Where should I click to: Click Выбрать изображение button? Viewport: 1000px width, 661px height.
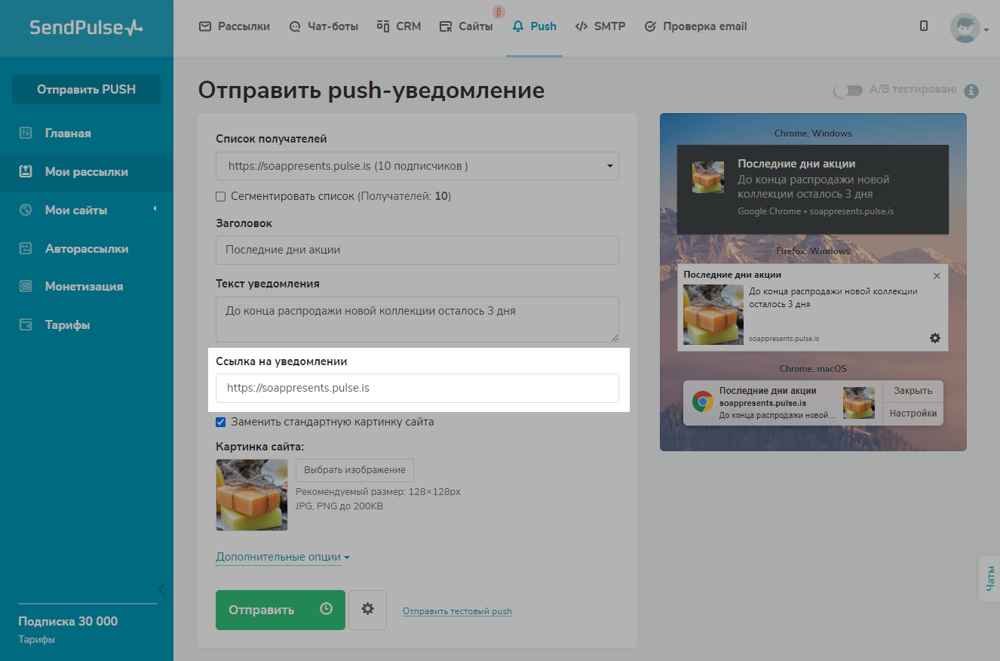(354, 470)
